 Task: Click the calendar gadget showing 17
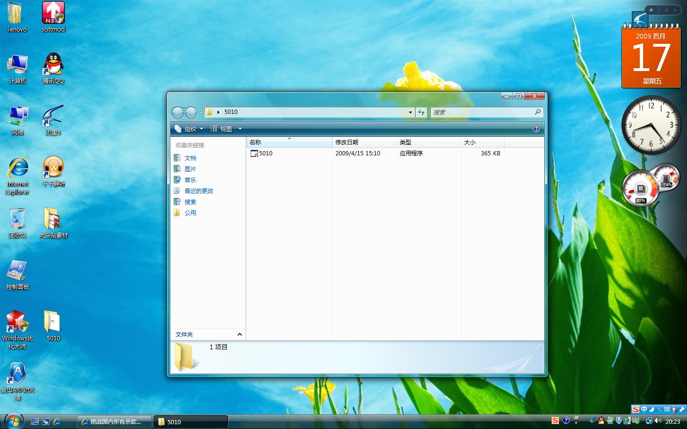pyautogui.click(x=651, y=57)
